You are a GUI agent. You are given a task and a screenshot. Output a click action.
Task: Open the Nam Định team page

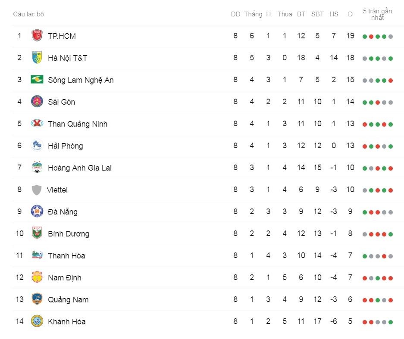click(65, 278)
